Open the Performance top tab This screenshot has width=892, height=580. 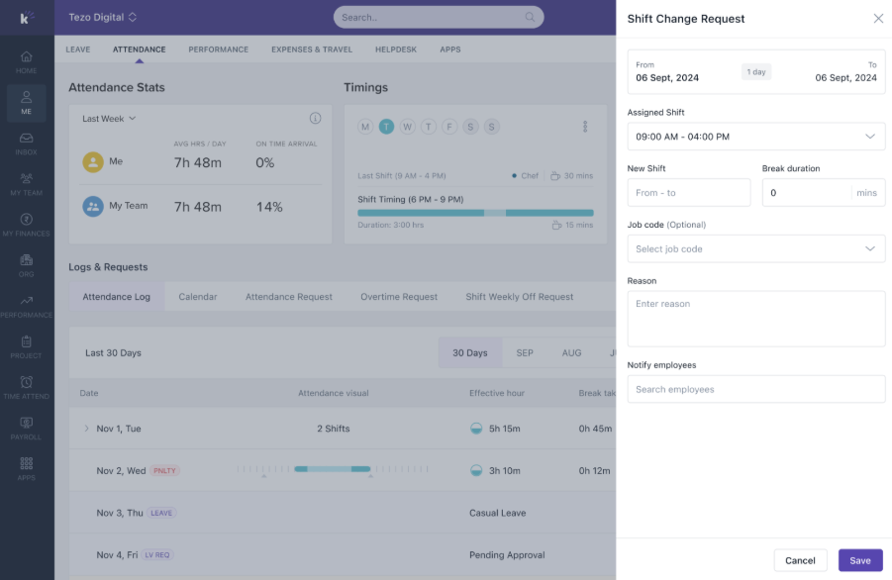[x=219, y=49]
